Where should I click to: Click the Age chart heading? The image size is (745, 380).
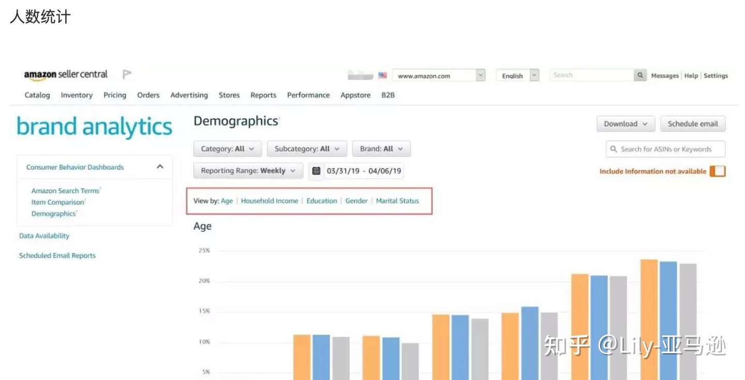point(202,226)
